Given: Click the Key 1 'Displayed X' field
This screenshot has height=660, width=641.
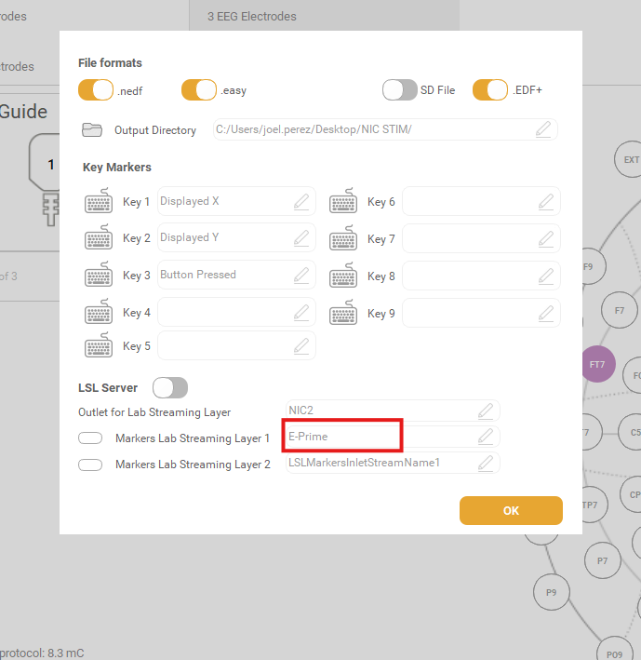Looking at the screenshot, I should [x=236, y=201].
